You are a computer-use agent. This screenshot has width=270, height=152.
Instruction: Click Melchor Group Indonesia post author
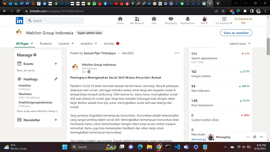tap(99, 65)
